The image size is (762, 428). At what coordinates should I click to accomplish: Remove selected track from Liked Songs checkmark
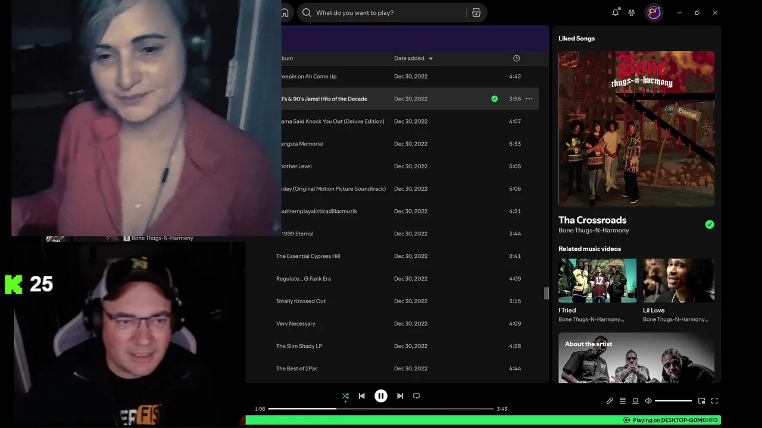click(494, 99)
